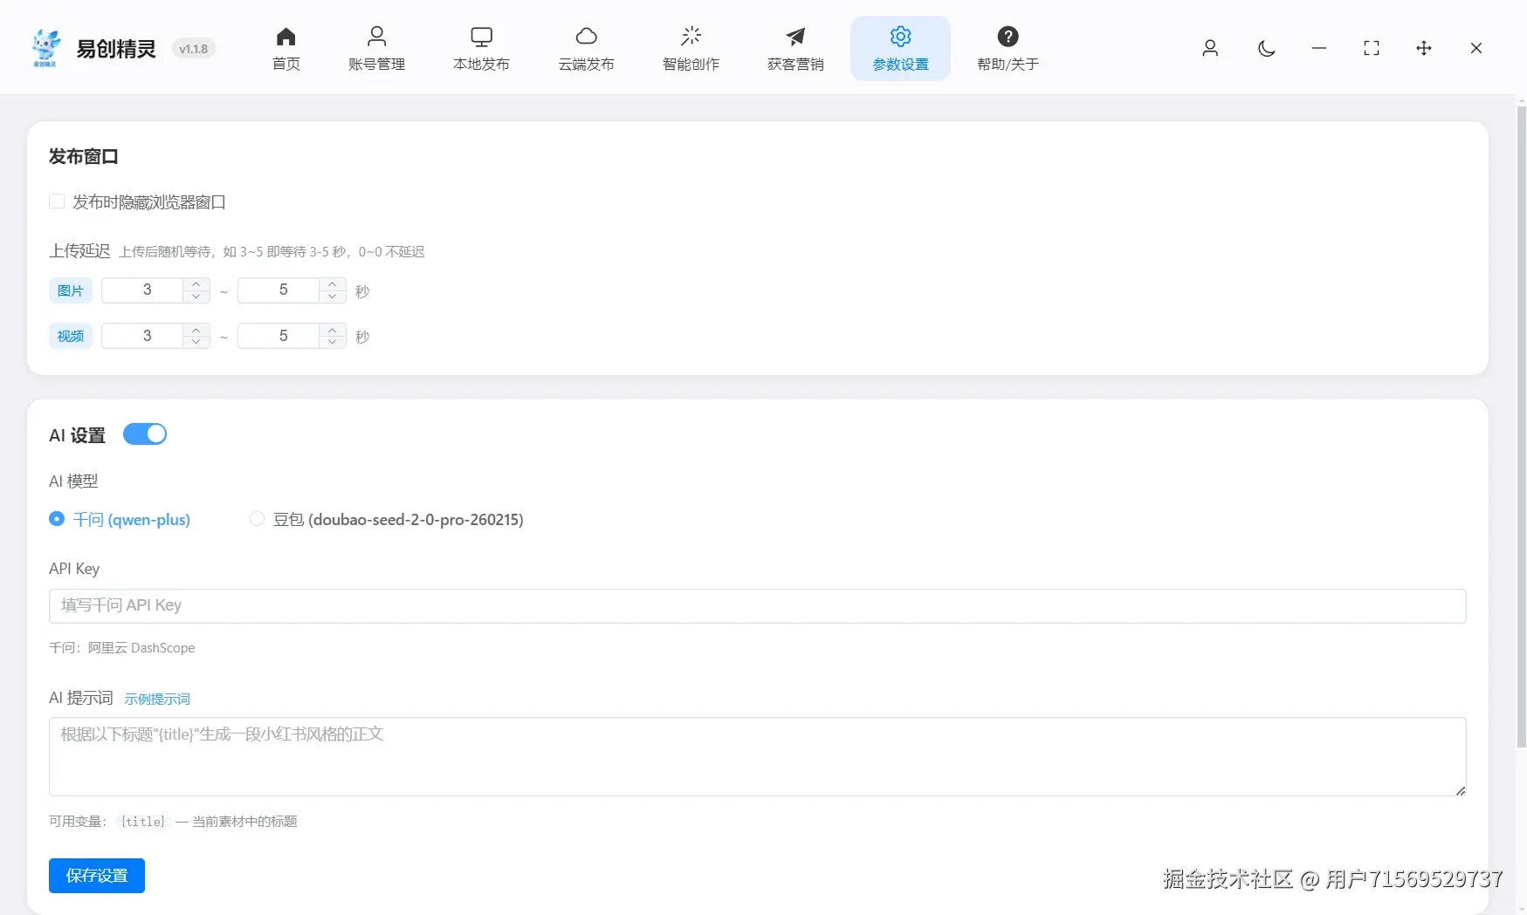1527x915 pixels.
Task: Open 本地发布 local publishing
Action: point(481,48)
